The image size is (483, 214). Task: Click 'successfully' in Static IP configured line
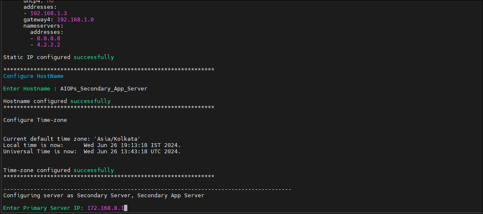pyautogui.click(x=94, y=57)
